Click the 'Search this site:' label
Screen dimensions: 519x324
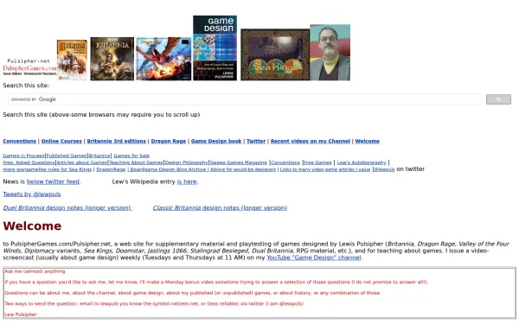(26, 86)
